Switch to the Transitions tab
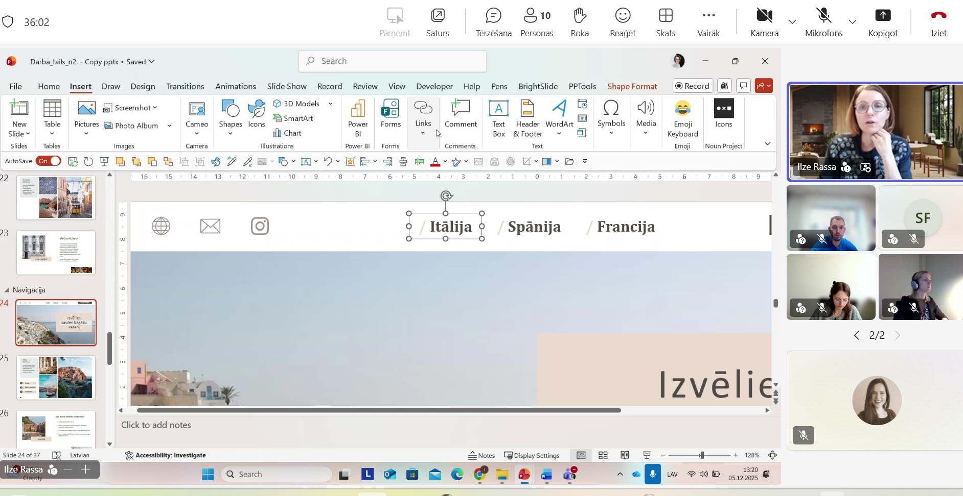Viewport: 963px width, 496px height. [x=185, y=86]
